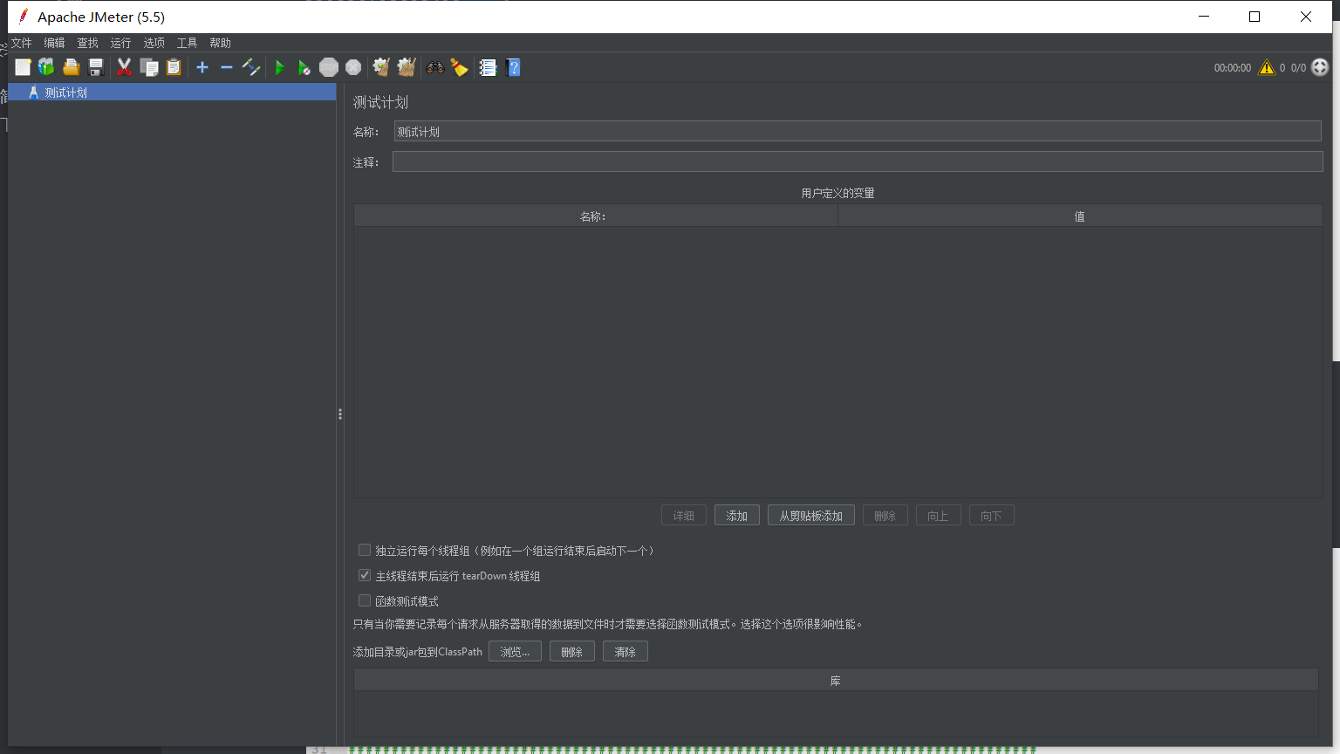Click the Open file folder icon
1340x754 pixels.
[72, 67]
